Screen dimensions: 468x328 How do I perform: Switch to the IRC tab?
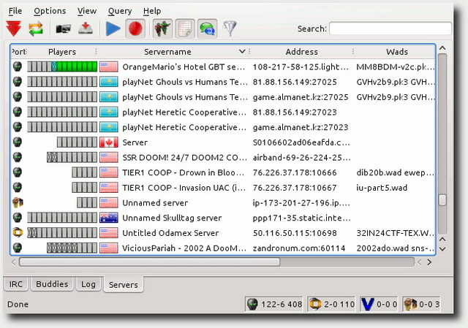pyautogui.click(x=16, y=284)
